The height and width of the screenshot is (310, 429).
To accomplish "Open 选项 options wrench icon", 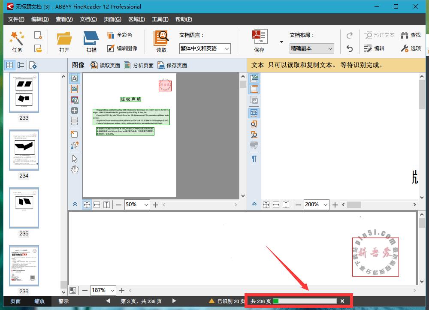I will tap(411, 48).
